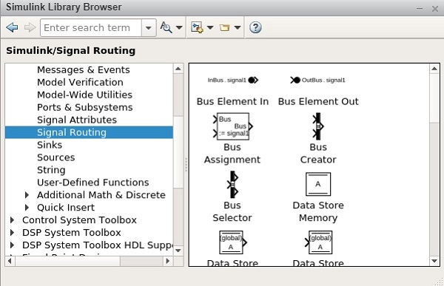Click the Bus Element Out label
Viewport: 444px width, 286px height.
click(318, 101)
